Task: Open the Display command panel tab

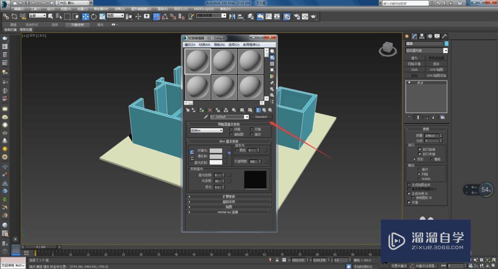Action: point(437,36)
